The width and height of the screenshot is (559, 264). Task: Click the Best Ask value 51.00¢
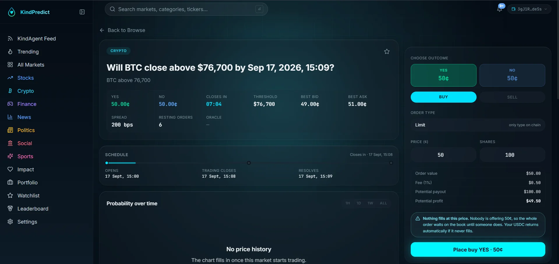point(357,104)
